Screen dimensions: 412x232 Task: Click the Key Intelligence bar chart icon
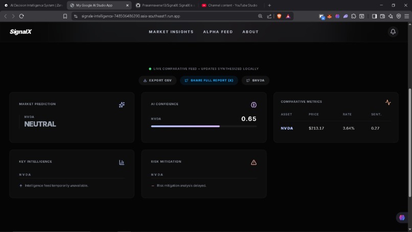coord(122,162)
